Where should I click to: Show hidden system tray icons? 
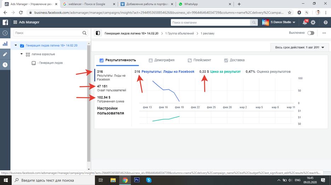tap(279, 180)
